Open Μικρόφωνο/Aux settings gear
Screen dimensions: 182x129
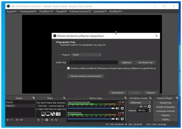[122, 119]
